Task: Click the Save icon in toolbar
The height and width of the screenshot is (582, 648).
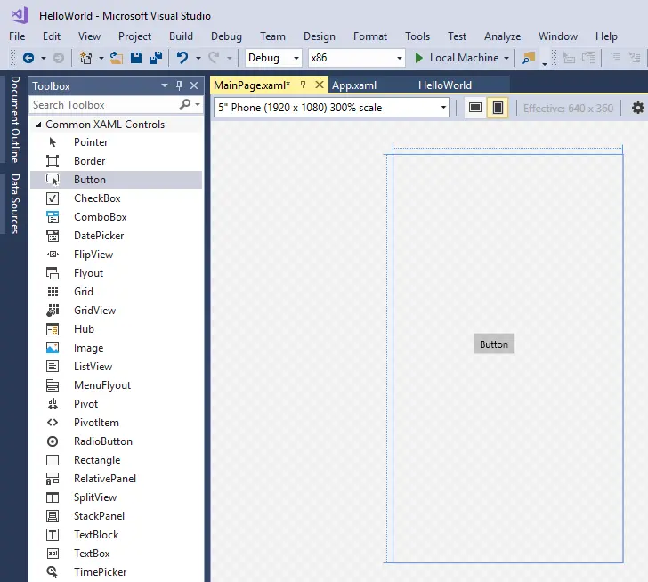Action: click(x=136, y=58)
